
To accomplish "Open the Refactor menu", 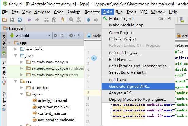I will click(x=92, y=12).
